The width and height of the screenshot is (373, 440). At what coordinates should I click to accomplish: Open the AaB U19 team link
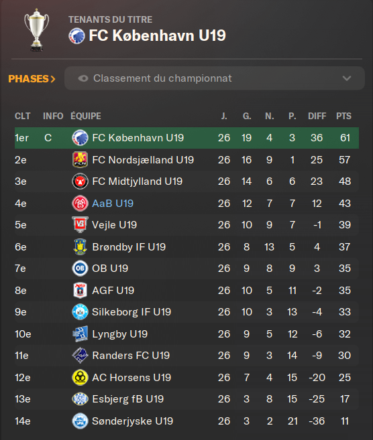point(113,203)
